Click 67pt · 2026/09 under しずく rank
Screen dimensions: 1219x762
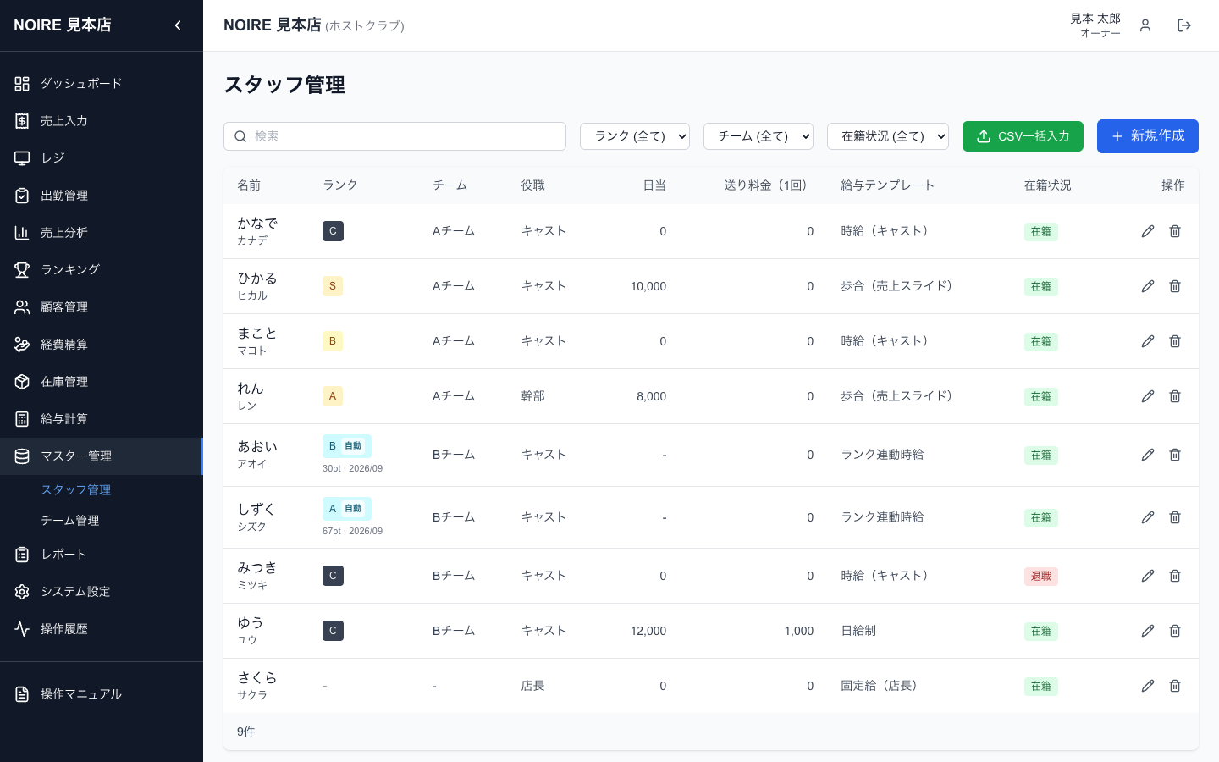click(x=352, y=531)
